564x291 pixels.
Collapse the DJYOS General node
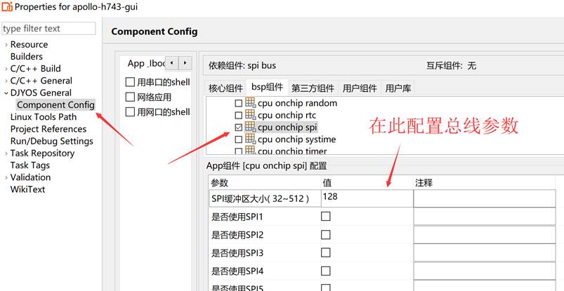6,93
